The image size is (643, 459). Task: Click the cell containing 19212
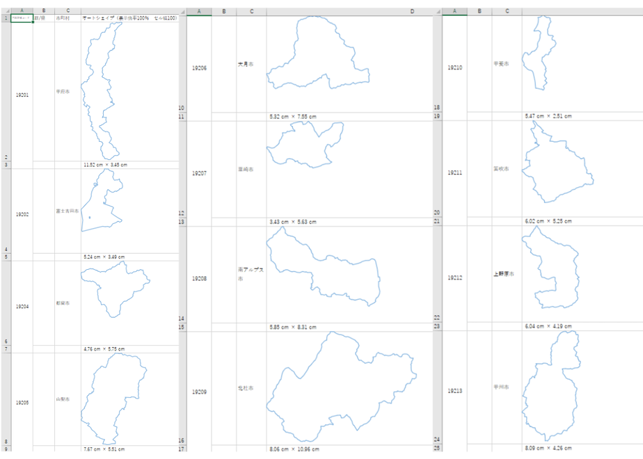(x=455, y=278)
